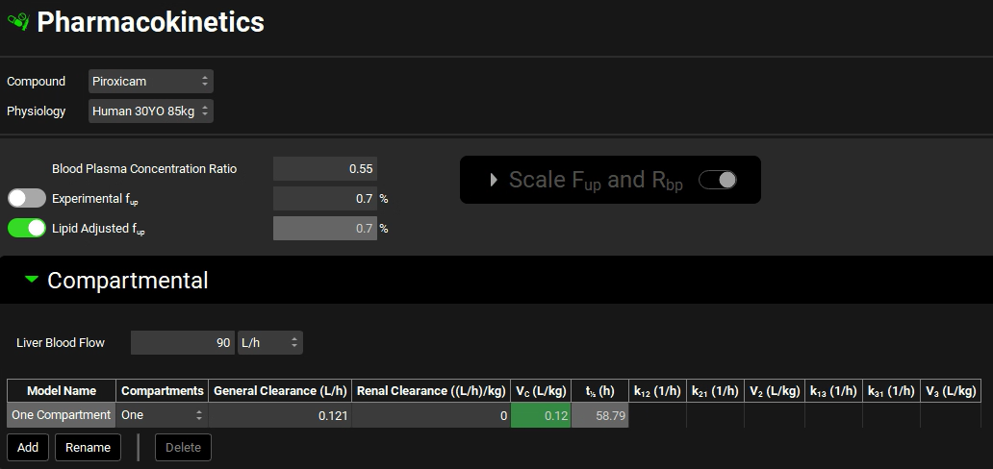993x469 pixels.
Task: Edit the Liver Blood Flow value field
Action: coord(183,342)
